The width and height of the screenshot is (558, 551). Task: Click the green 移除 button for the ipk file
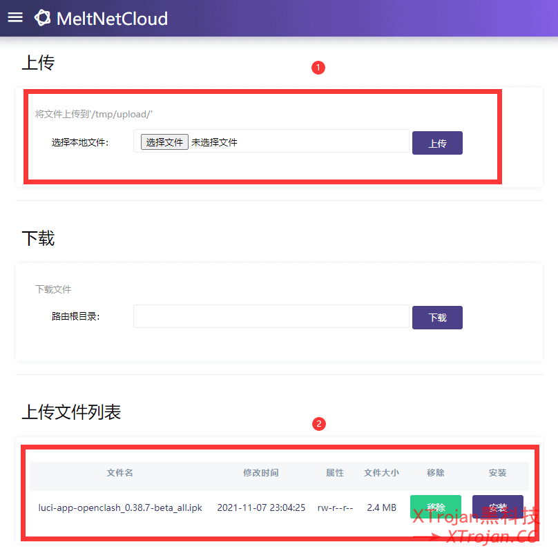point(435,507)
